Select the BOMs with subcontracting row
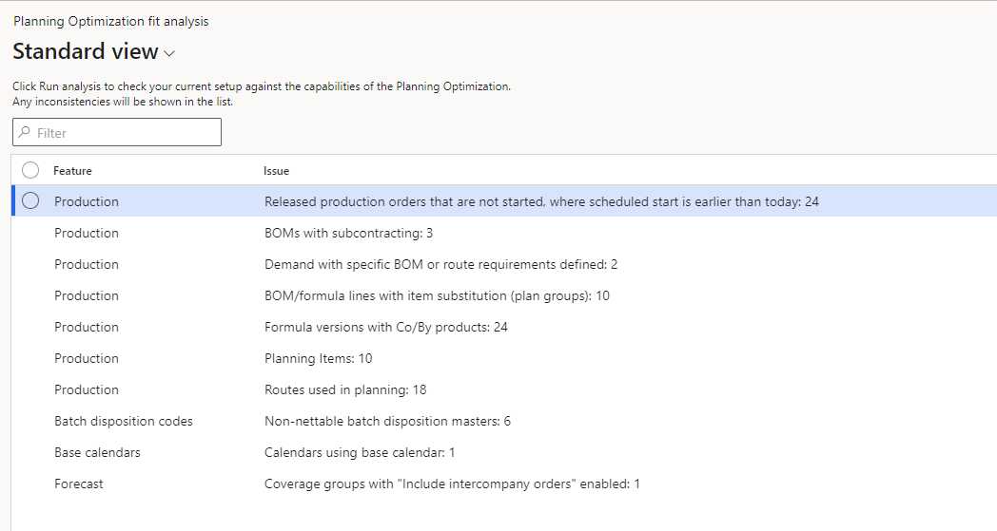This screenshot has height=531, width=997. [x=348, y=233]
